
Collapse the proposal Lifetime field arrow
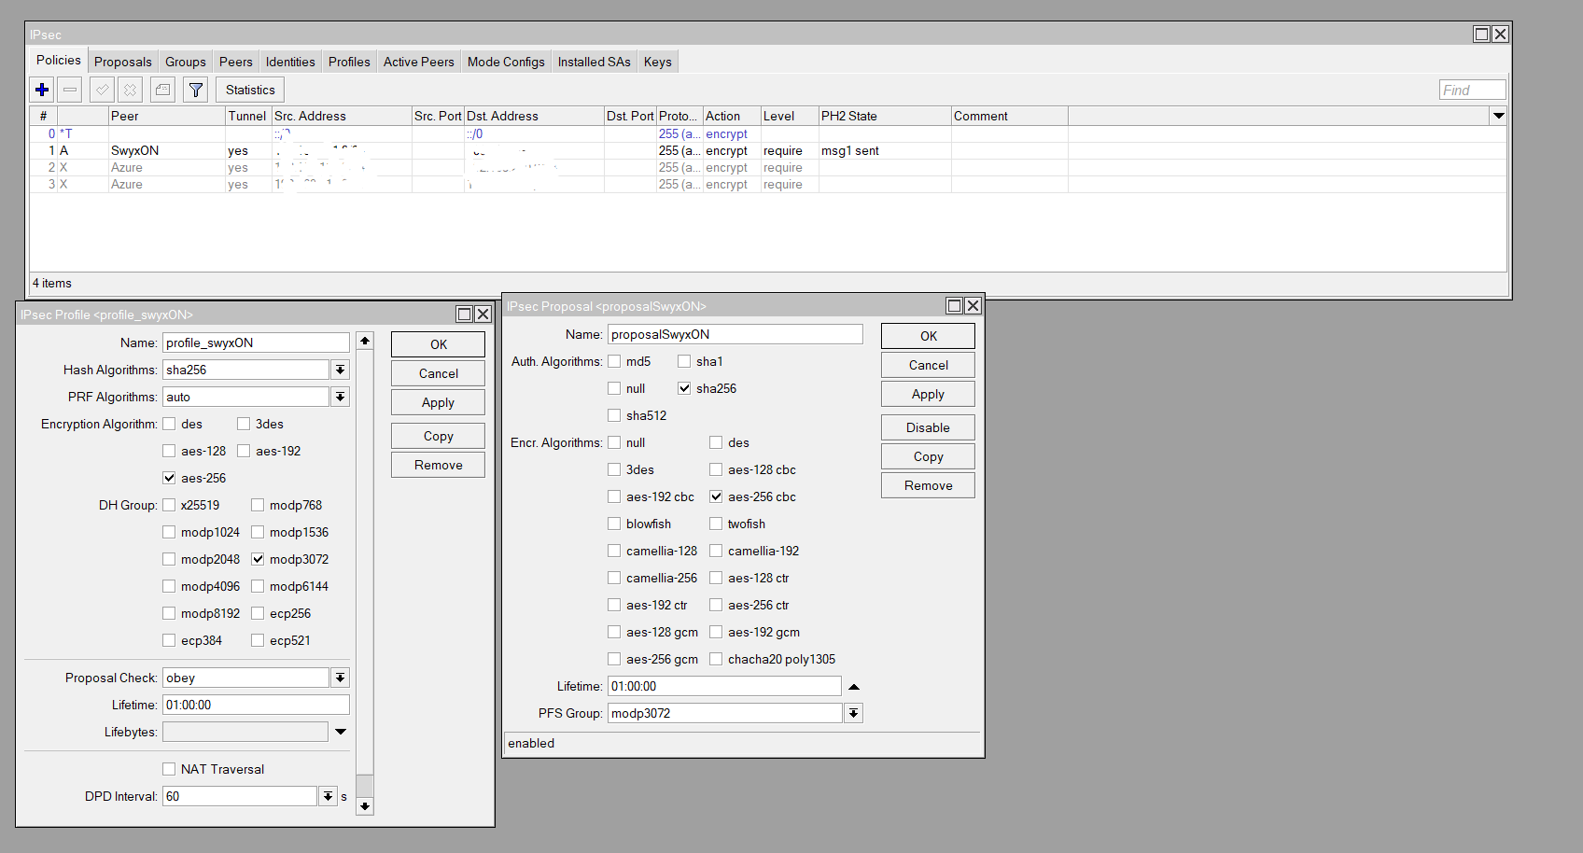pos(853,686)
